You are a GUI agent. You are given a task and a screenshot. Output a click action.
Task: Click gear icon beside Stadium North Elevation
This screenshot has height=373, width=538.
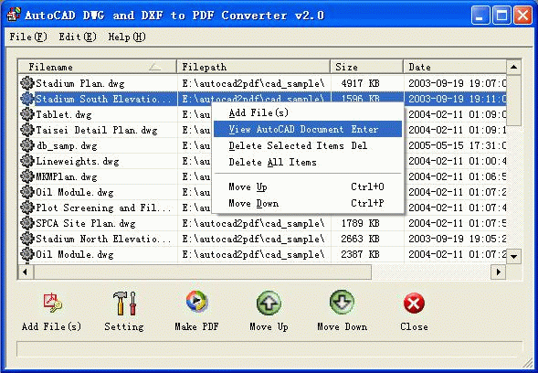click(26, 239)
